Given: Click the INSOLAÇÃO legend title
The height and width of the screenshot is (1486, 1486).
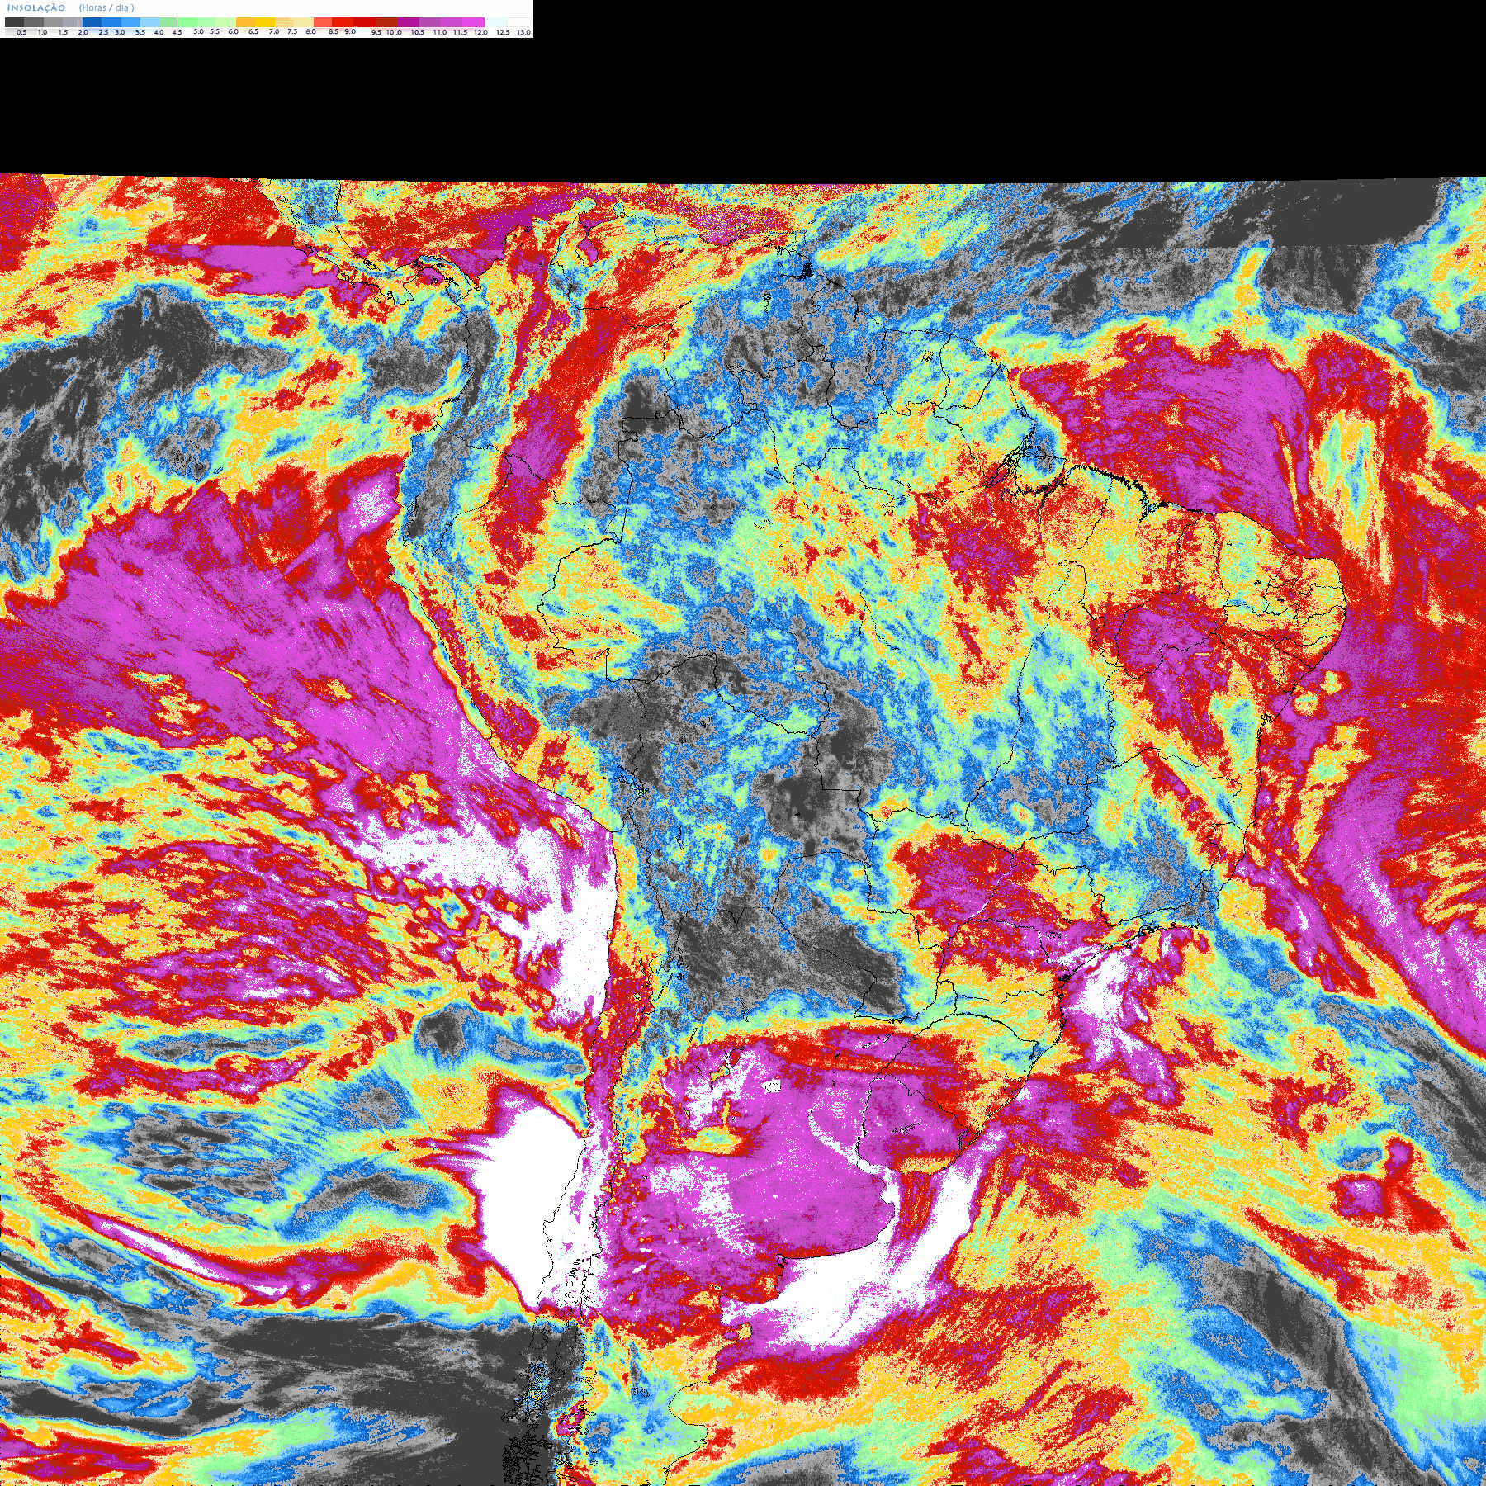Looking at the screenshot, I should point(36,7).
